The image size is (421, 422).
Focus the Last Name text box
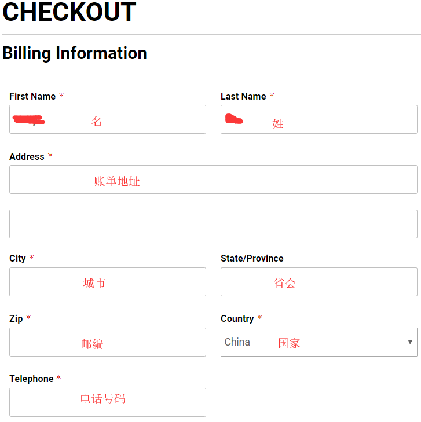tap(319, 119)
